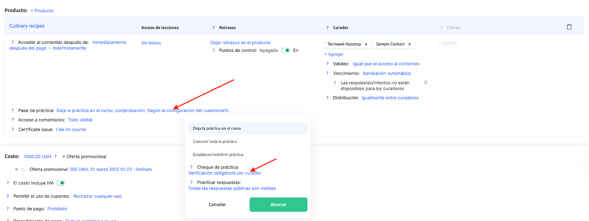Enable answers unavailable for curators toggle
589x221 pixels.
click(x=427, y=83)
